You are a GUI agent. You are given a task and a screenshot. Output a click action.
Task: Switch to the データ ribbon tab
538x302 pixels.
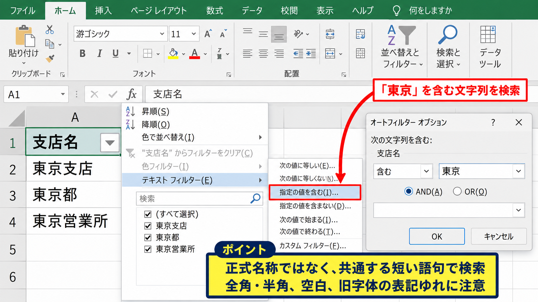(252, 11)
